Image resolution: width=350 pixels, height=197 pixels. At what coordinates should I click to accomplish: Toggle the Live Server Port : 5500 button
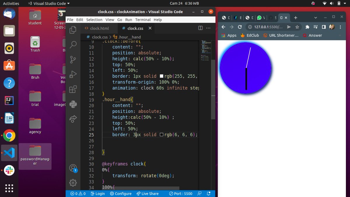click(181, 193)
